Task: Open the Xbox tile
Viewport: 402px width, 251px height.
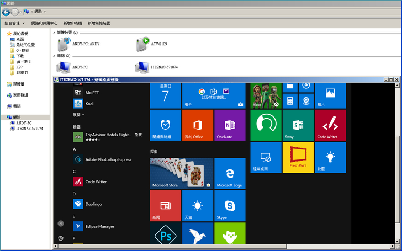Action: click(x=266, y=95)
